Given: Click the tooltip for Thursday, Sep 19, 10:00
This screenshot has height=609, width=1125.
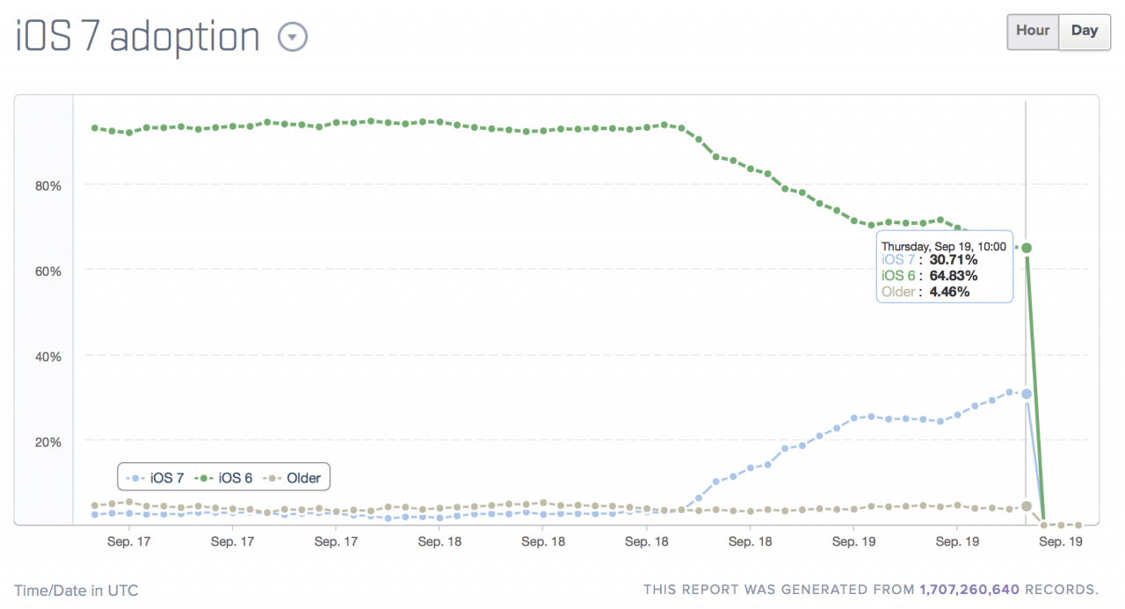Looking at the screenshot, I should click(944, 268).
